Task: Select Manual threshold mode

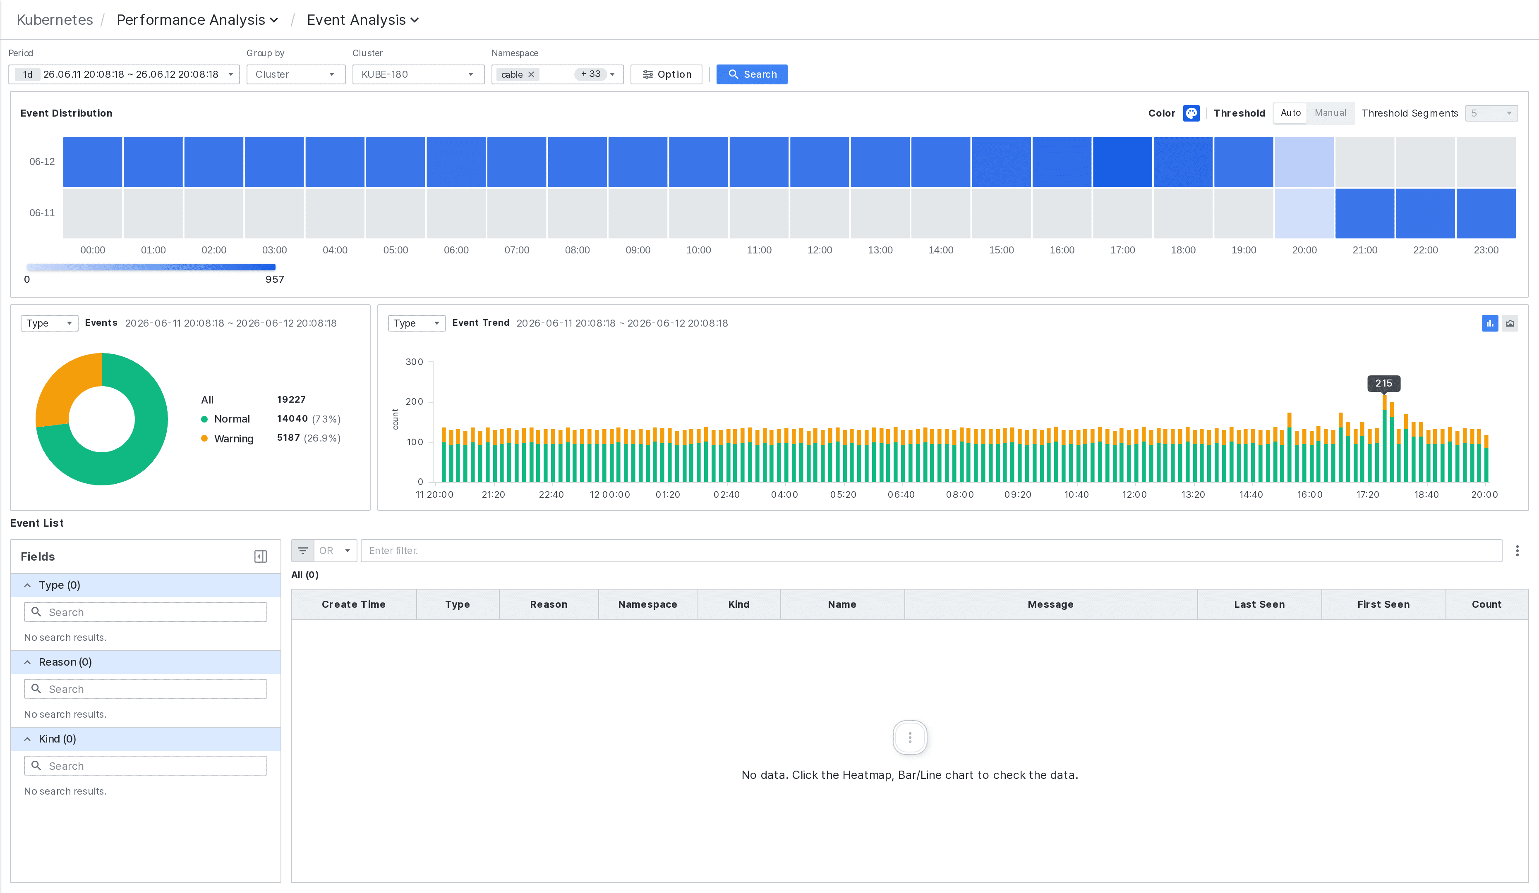Action: 1330,113
